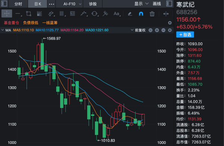
Task: Delete drawings with the trash icon
Action: pos(152,14)
